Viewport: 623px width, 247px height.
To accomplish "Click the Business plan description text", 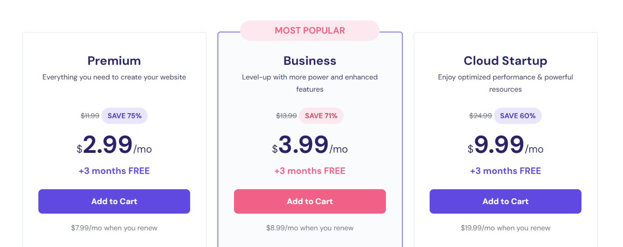I will click(310, 83).
